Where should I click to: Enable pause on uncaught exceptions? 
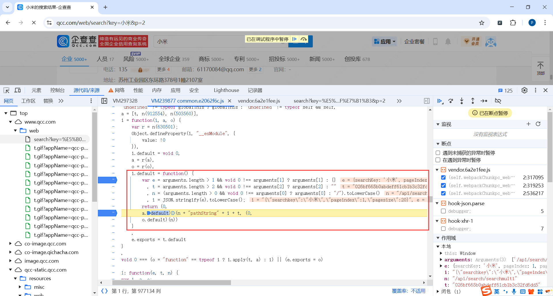pyautogui.click(x=438, y=153)
